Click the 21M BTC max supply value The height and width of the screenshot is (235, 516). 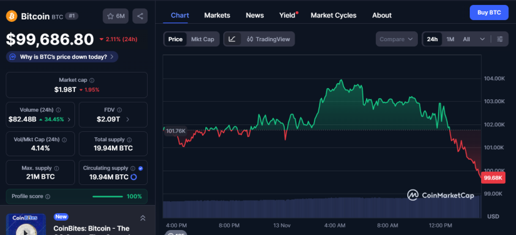point(40,177)
